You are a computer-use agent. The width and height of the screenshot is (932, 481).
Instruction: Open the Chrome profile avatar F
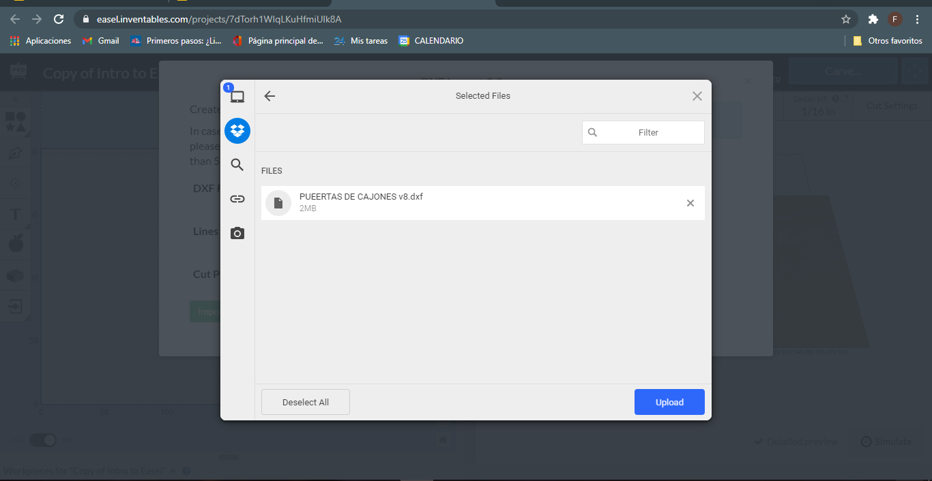(x=895, y=19)
